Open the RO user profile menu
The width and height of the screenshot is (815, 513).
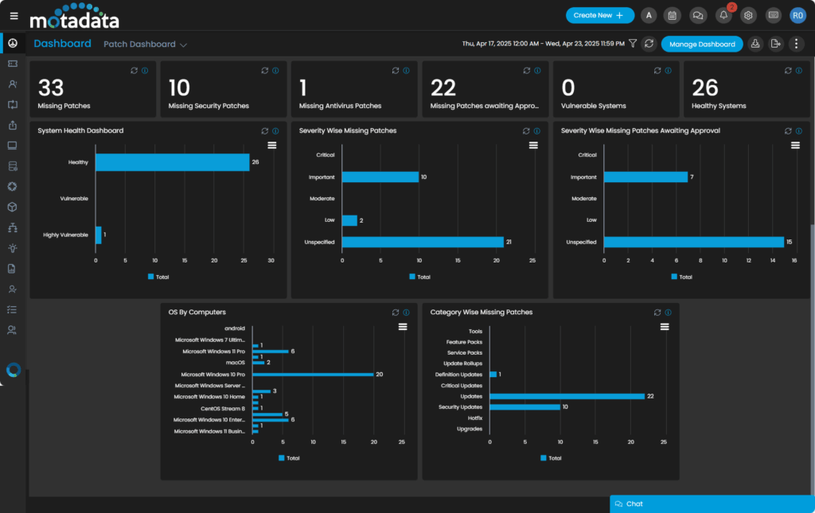[x=797, y=15]
